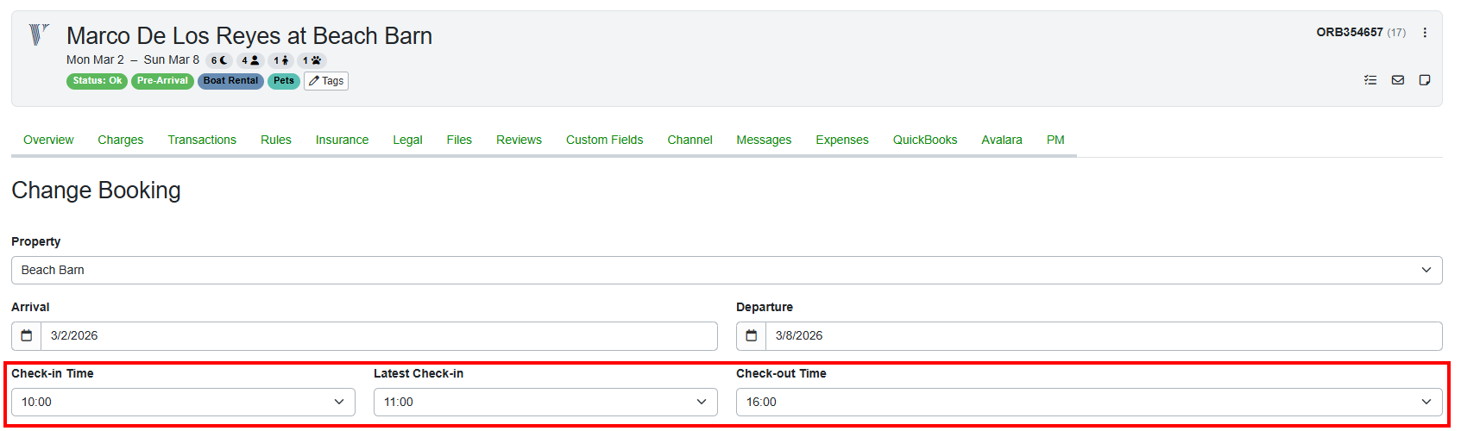Image resolution: width=1461 pixels, height=431 pixels.
Task: Switch to the Channel tab
Action: tap(690, 140)
